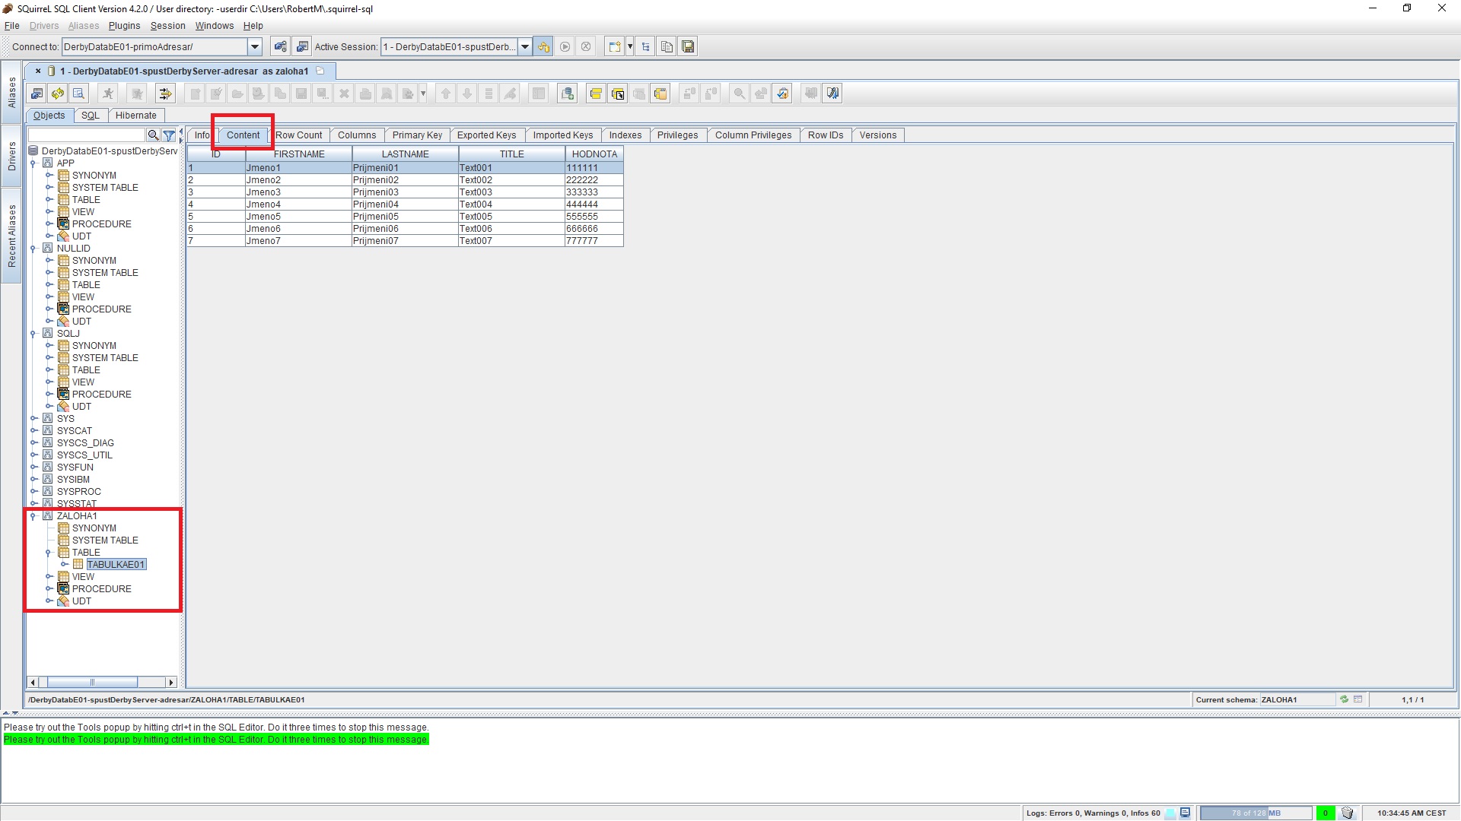Expand the ZALOHA1 schema node
Image resolution: width=1461 pixels, height=821 pixels.
point(33,514)
